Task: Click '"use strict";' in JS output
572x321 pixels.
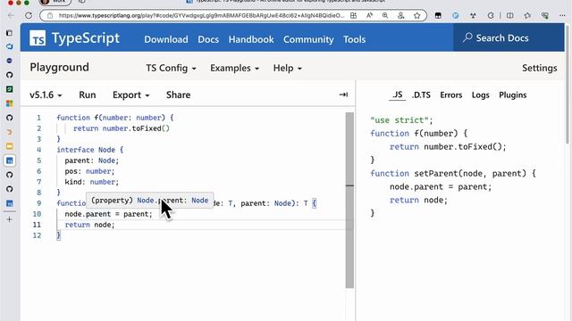Action: (x=401, y=120)
